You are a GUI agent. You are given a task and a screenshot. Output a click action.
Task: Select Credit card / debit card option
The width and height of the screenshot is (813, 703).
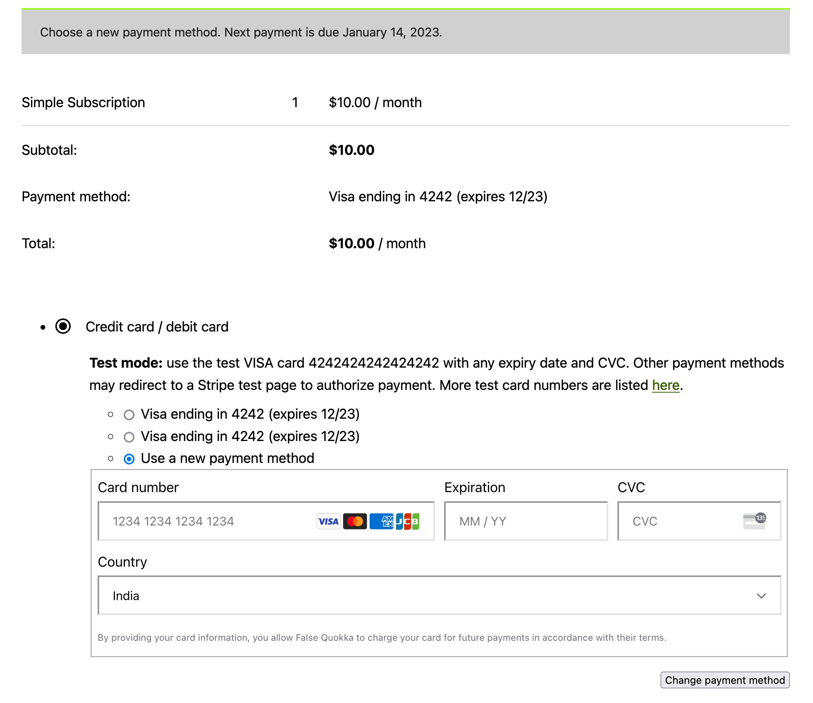pos(63,327)
